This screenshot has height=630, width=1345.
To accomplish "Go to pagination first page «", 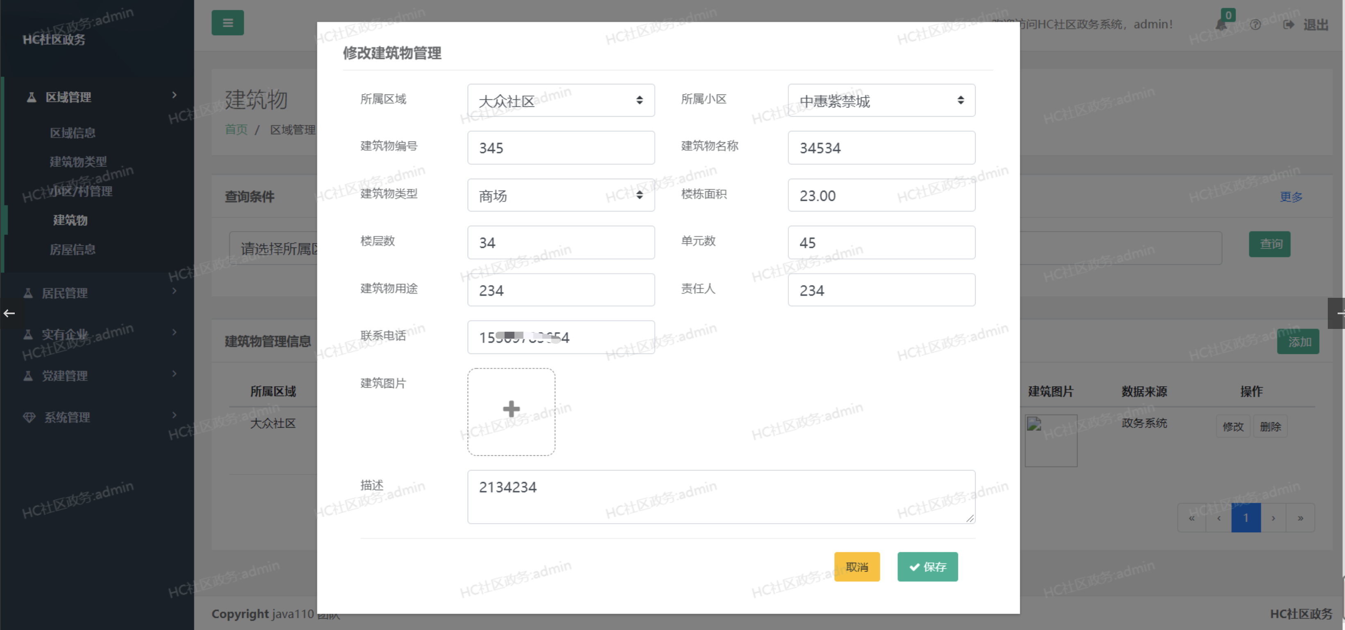I will point(1191,518).
